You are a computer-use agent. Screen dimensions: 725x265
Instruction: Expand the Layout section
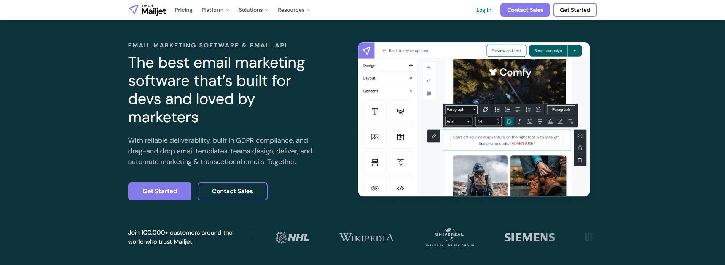pos(388,78)
